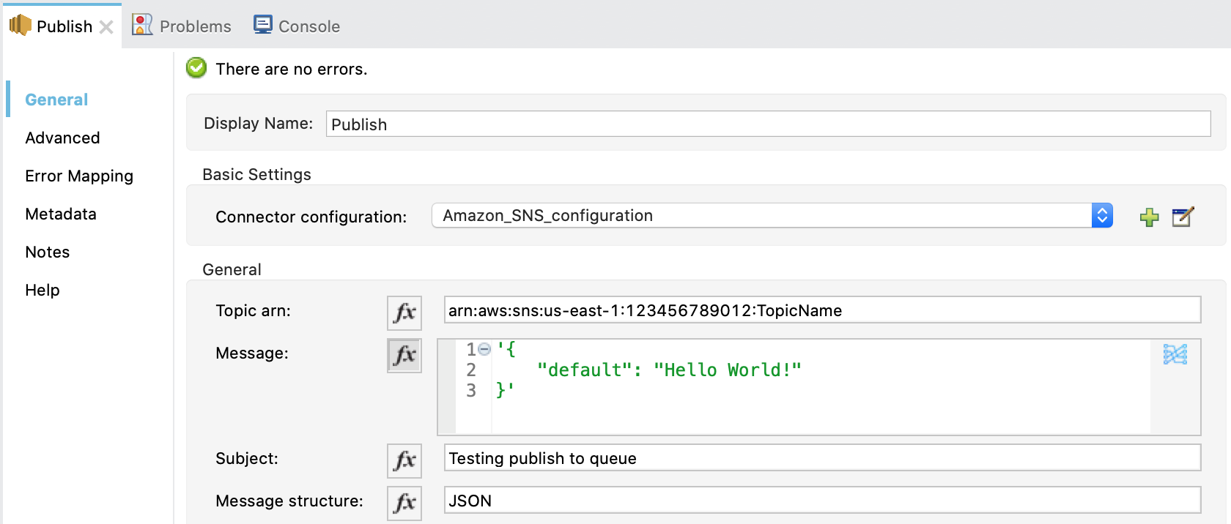Click the Problems tab icon

tap(141, 25)
